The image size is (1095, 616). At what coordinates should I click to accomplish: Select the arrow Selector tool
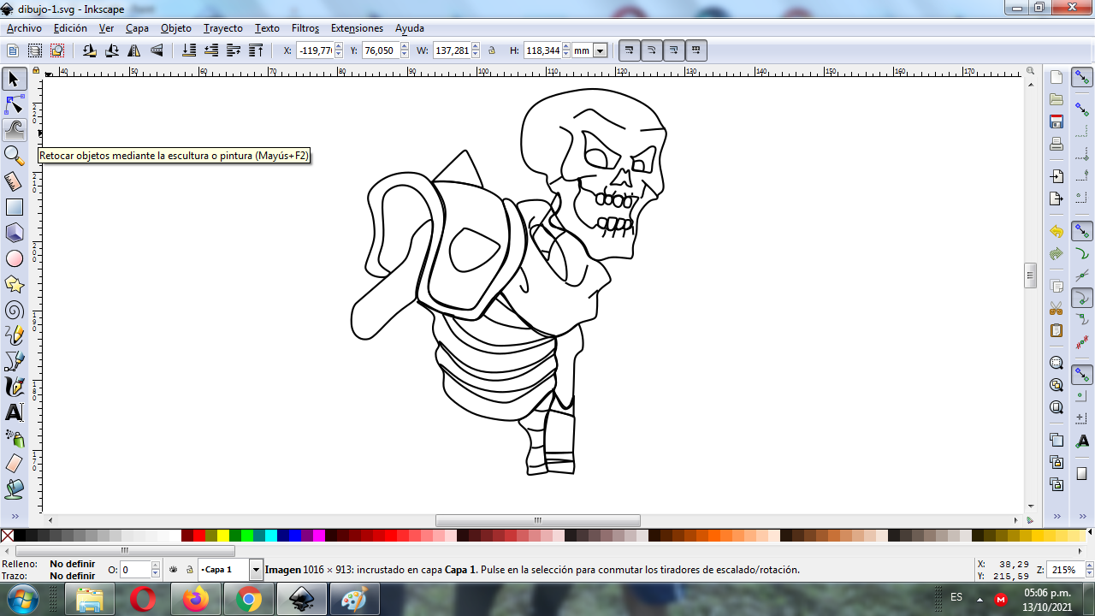point(14,80)
